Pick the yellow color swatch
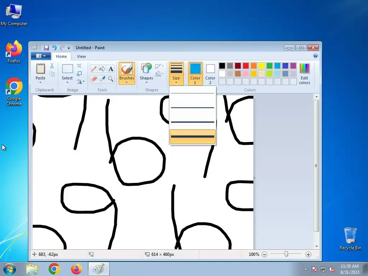368x276 pixels. (x=262, y=66)
